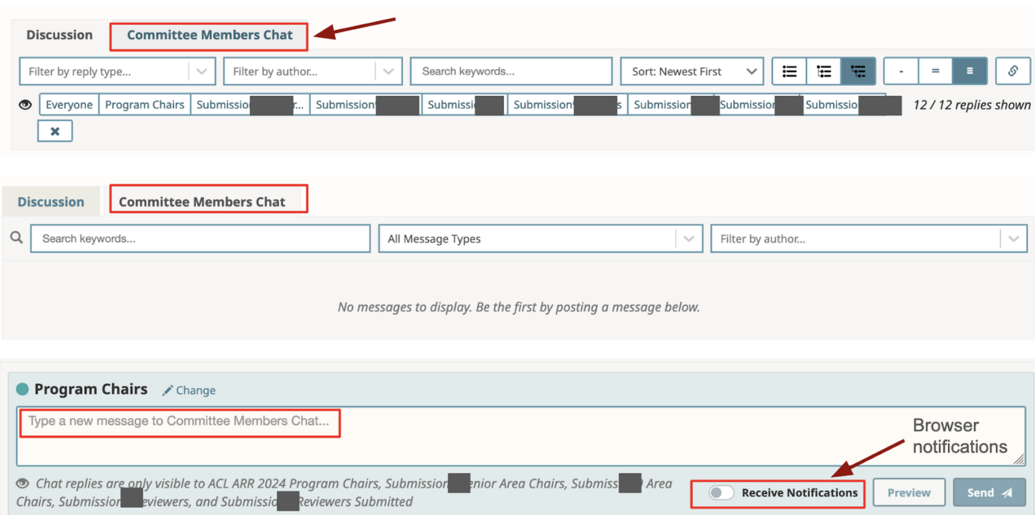Collapse replies with the minus button
Image resolution: width=1035 pixels, height=515 pixels.
click(901, 71)
